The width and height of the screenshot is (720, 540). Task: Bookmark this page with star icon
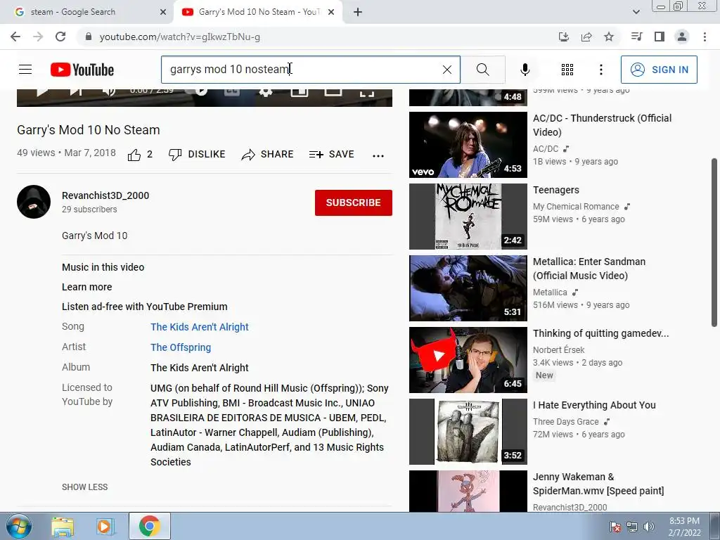609,37
